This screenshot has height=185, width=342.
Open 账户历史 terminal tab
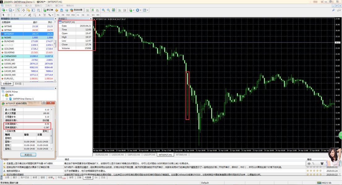pyautogui.click(x=25, y=178)
